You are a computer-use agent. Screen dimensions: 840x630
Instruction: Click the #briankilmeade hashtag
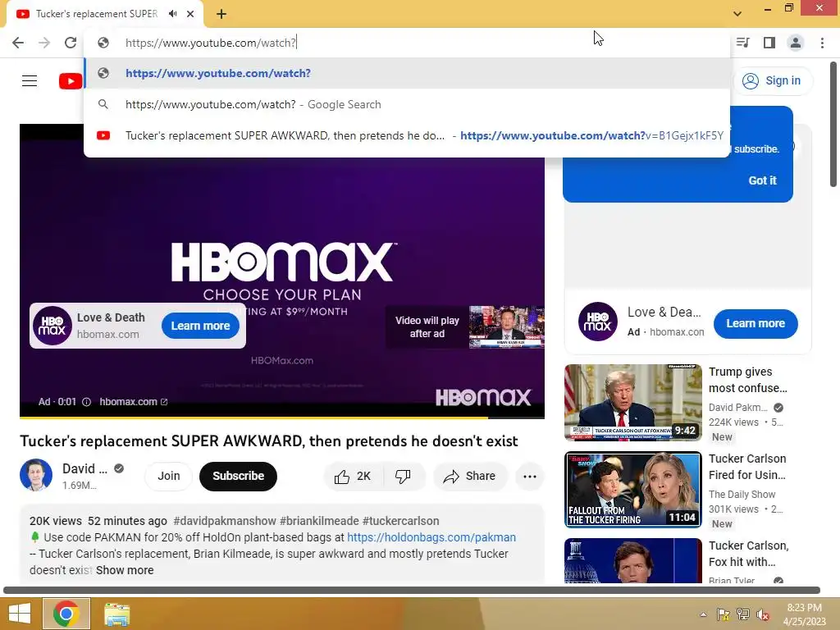(x=319, y=521)
